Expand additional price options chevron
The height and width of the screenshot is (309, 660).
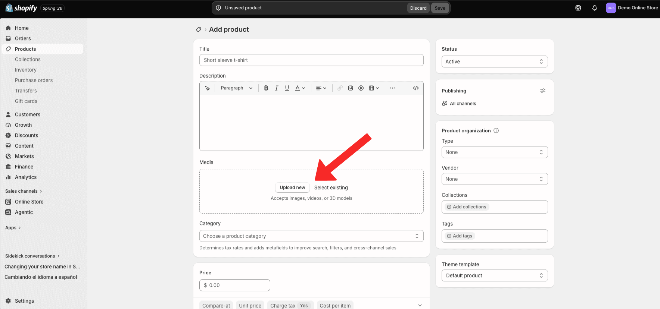420,305
